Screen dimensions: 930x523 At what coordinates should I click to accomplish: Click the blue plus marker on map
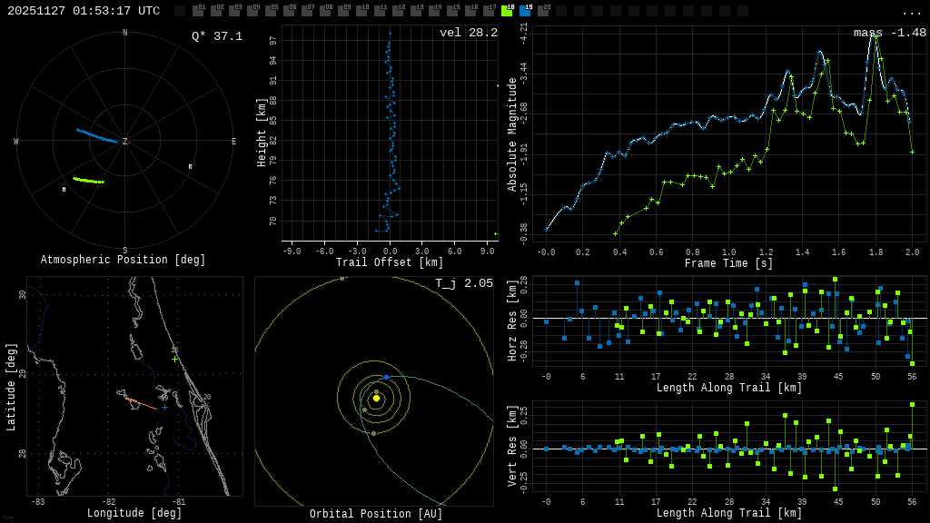[164, 407]
